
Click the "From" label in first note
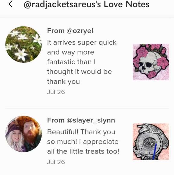[56, 31]
